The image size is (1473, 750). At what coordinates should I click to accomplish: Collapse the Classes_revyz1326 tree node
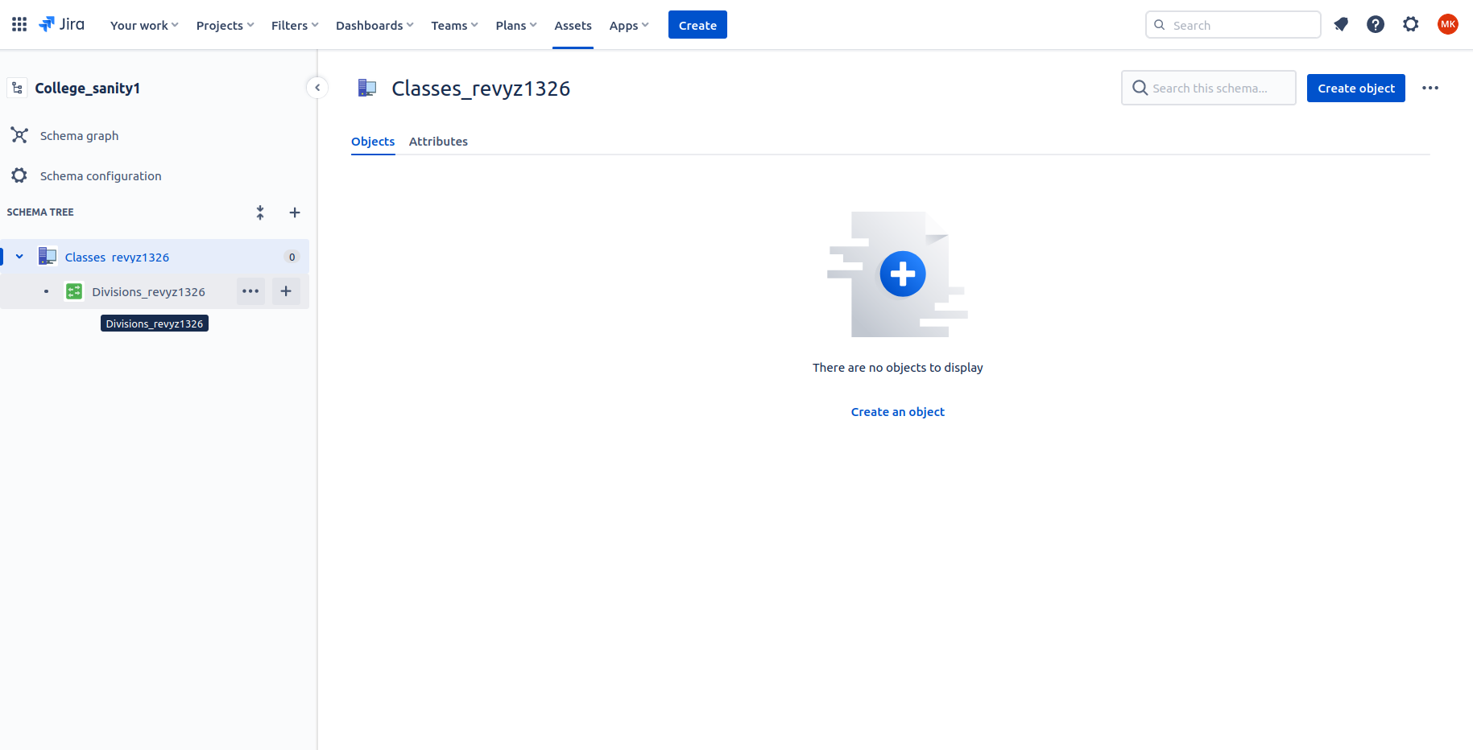point(19,257)
